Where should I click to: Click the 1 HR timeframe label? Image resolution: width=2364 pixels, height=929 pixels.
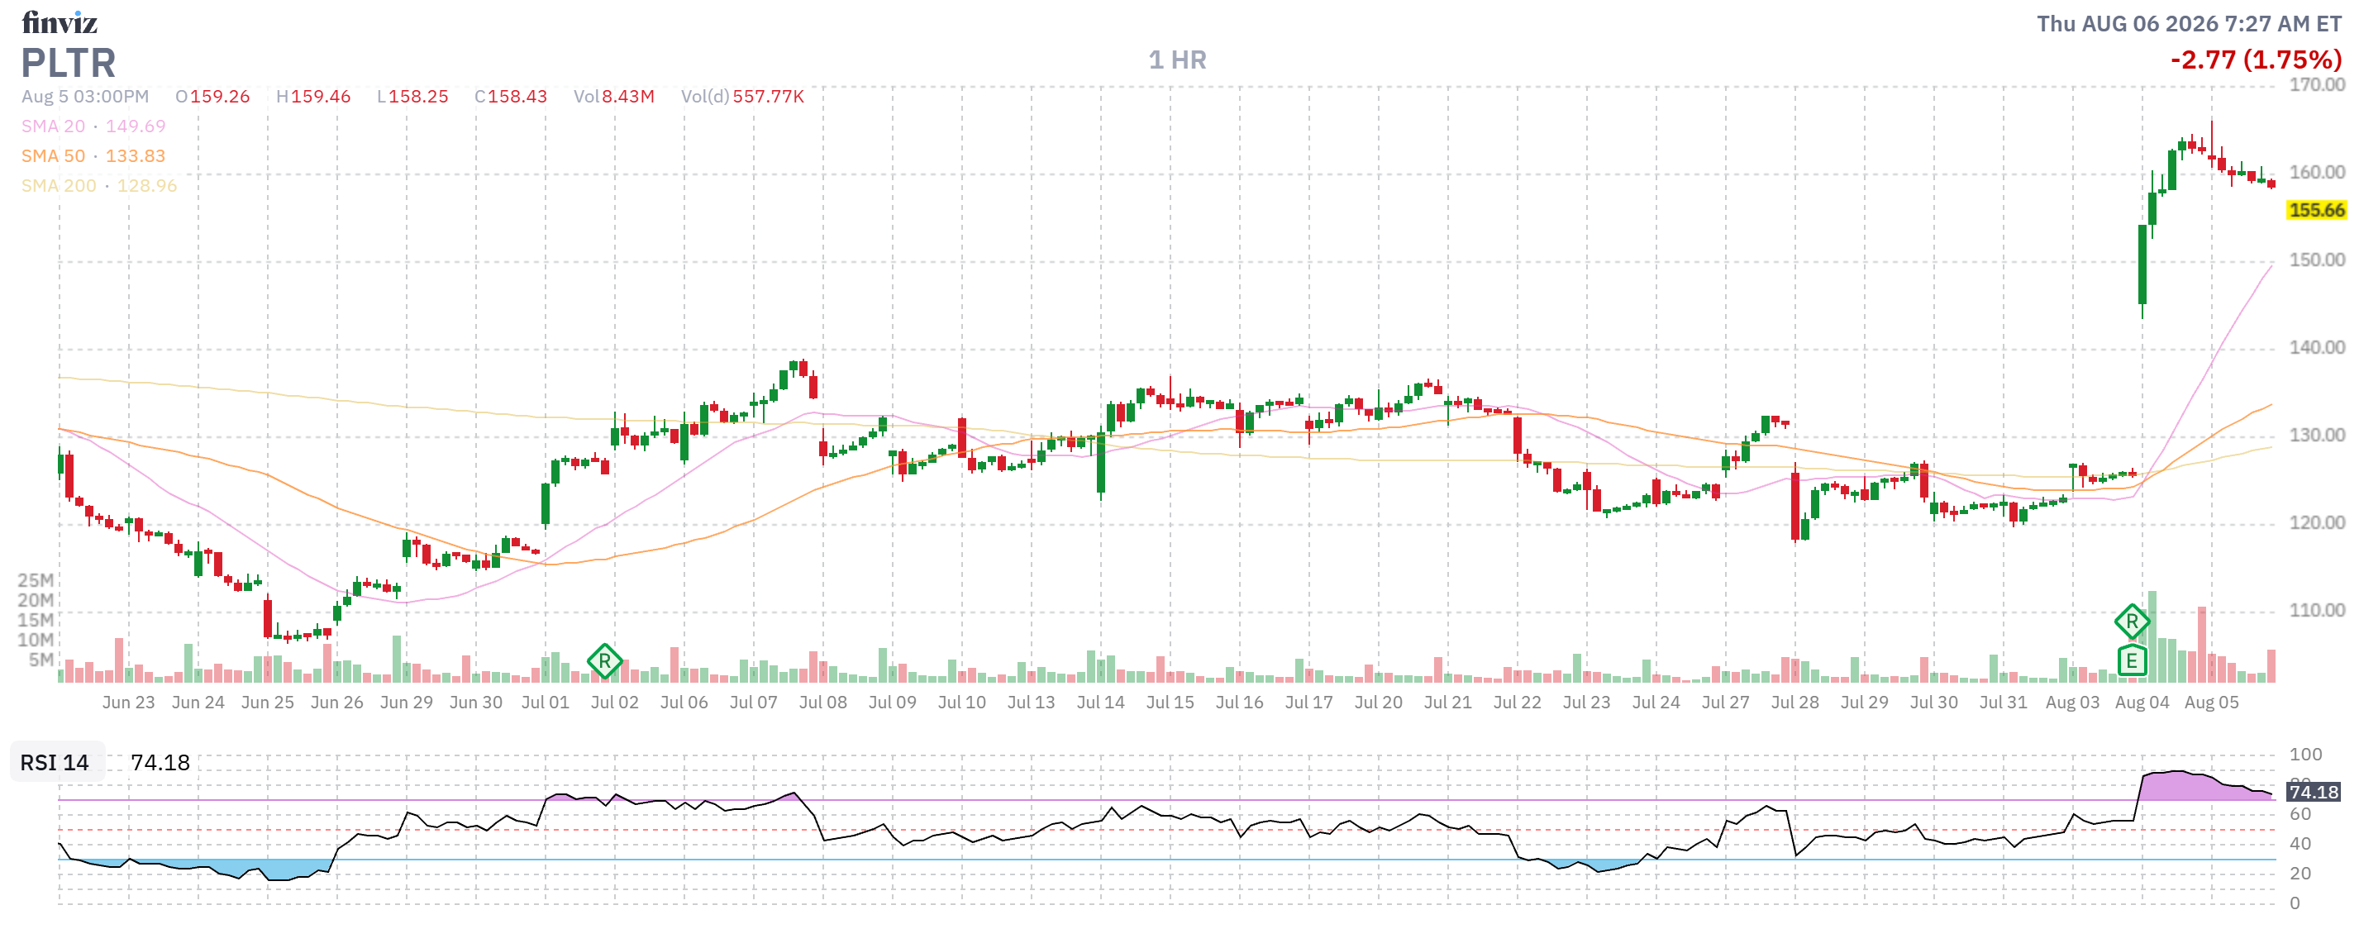tap(1177, 60)
